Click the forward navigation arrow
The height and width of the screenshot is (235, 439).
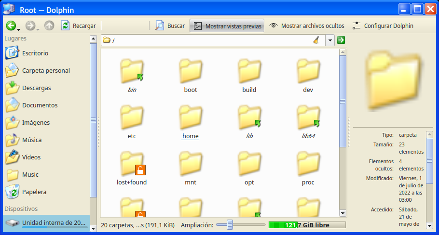coord(30,26)
